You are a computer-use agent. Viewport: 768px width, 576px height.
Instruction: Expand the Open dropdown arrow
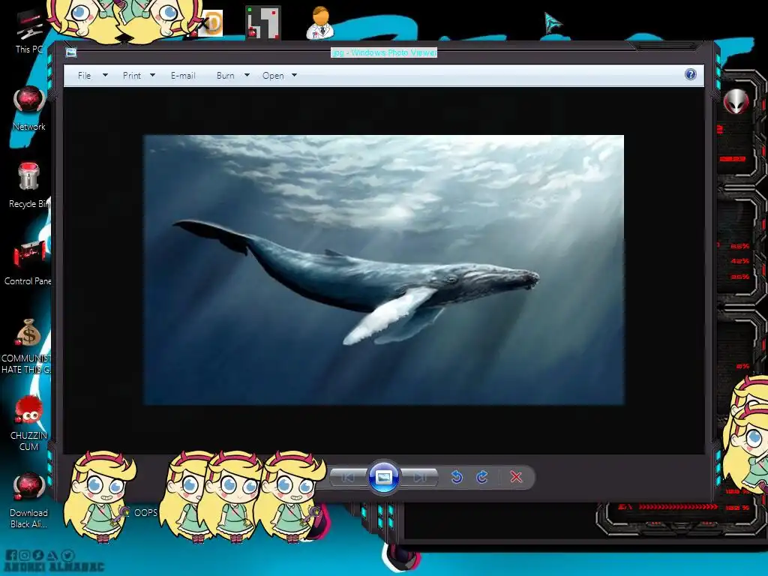point(294,76)
